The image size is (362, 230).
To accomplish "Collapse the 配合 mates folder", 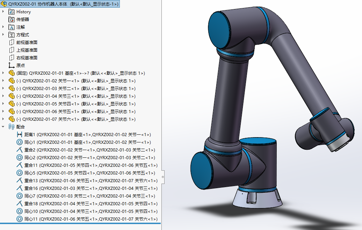I will coord(3,127).
